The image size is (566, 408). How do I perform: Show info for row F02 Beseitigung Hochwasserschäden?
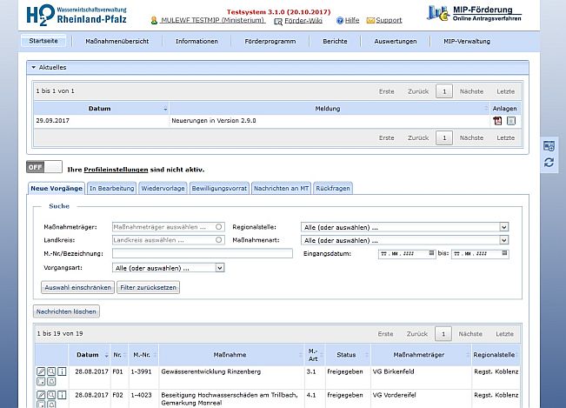tap(62, 395)
